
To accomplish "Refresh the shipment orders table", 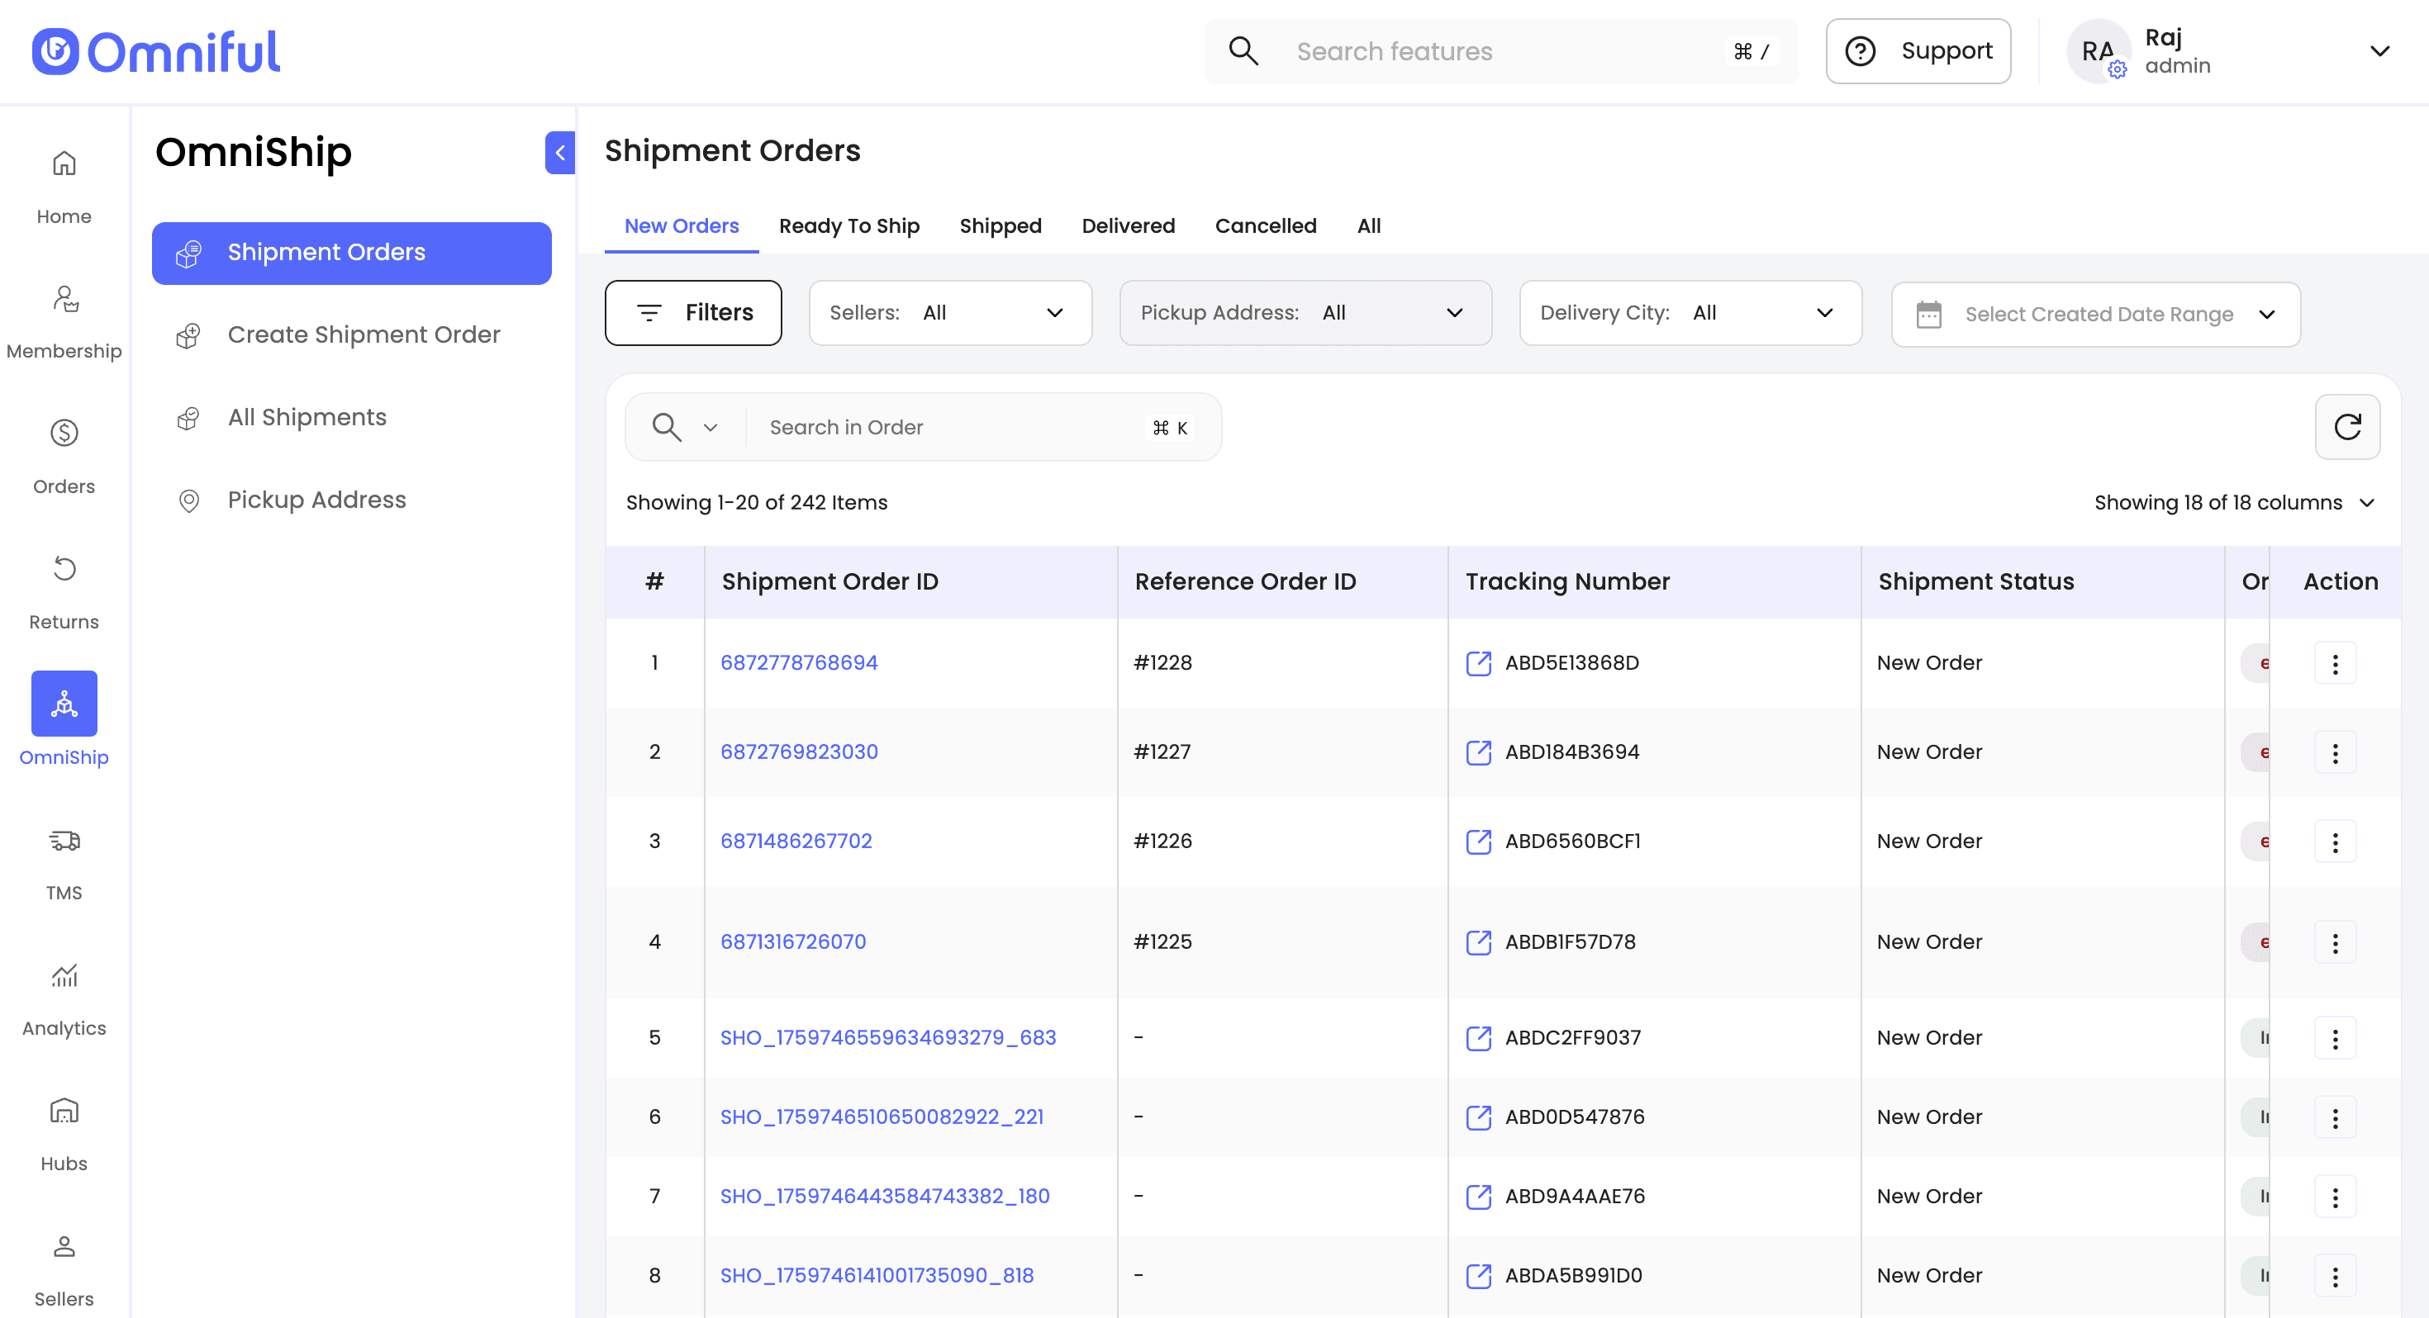I will 2347,427.
